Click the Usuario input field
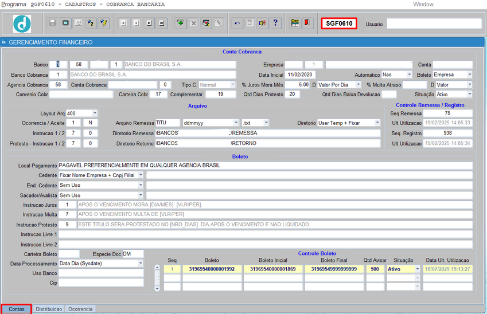 pyautogui.click(x=434, y=24)
